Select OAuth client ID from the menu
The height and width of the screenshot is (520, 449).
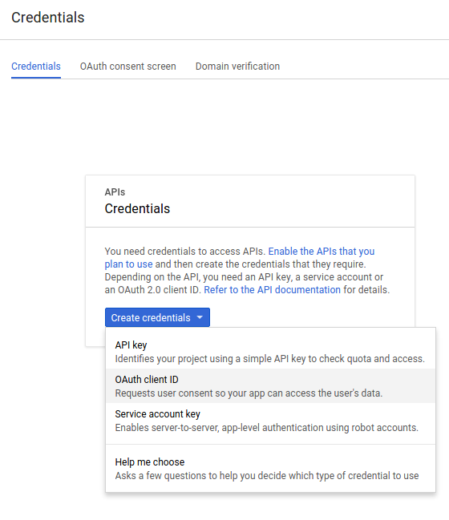tap(270, 386)
